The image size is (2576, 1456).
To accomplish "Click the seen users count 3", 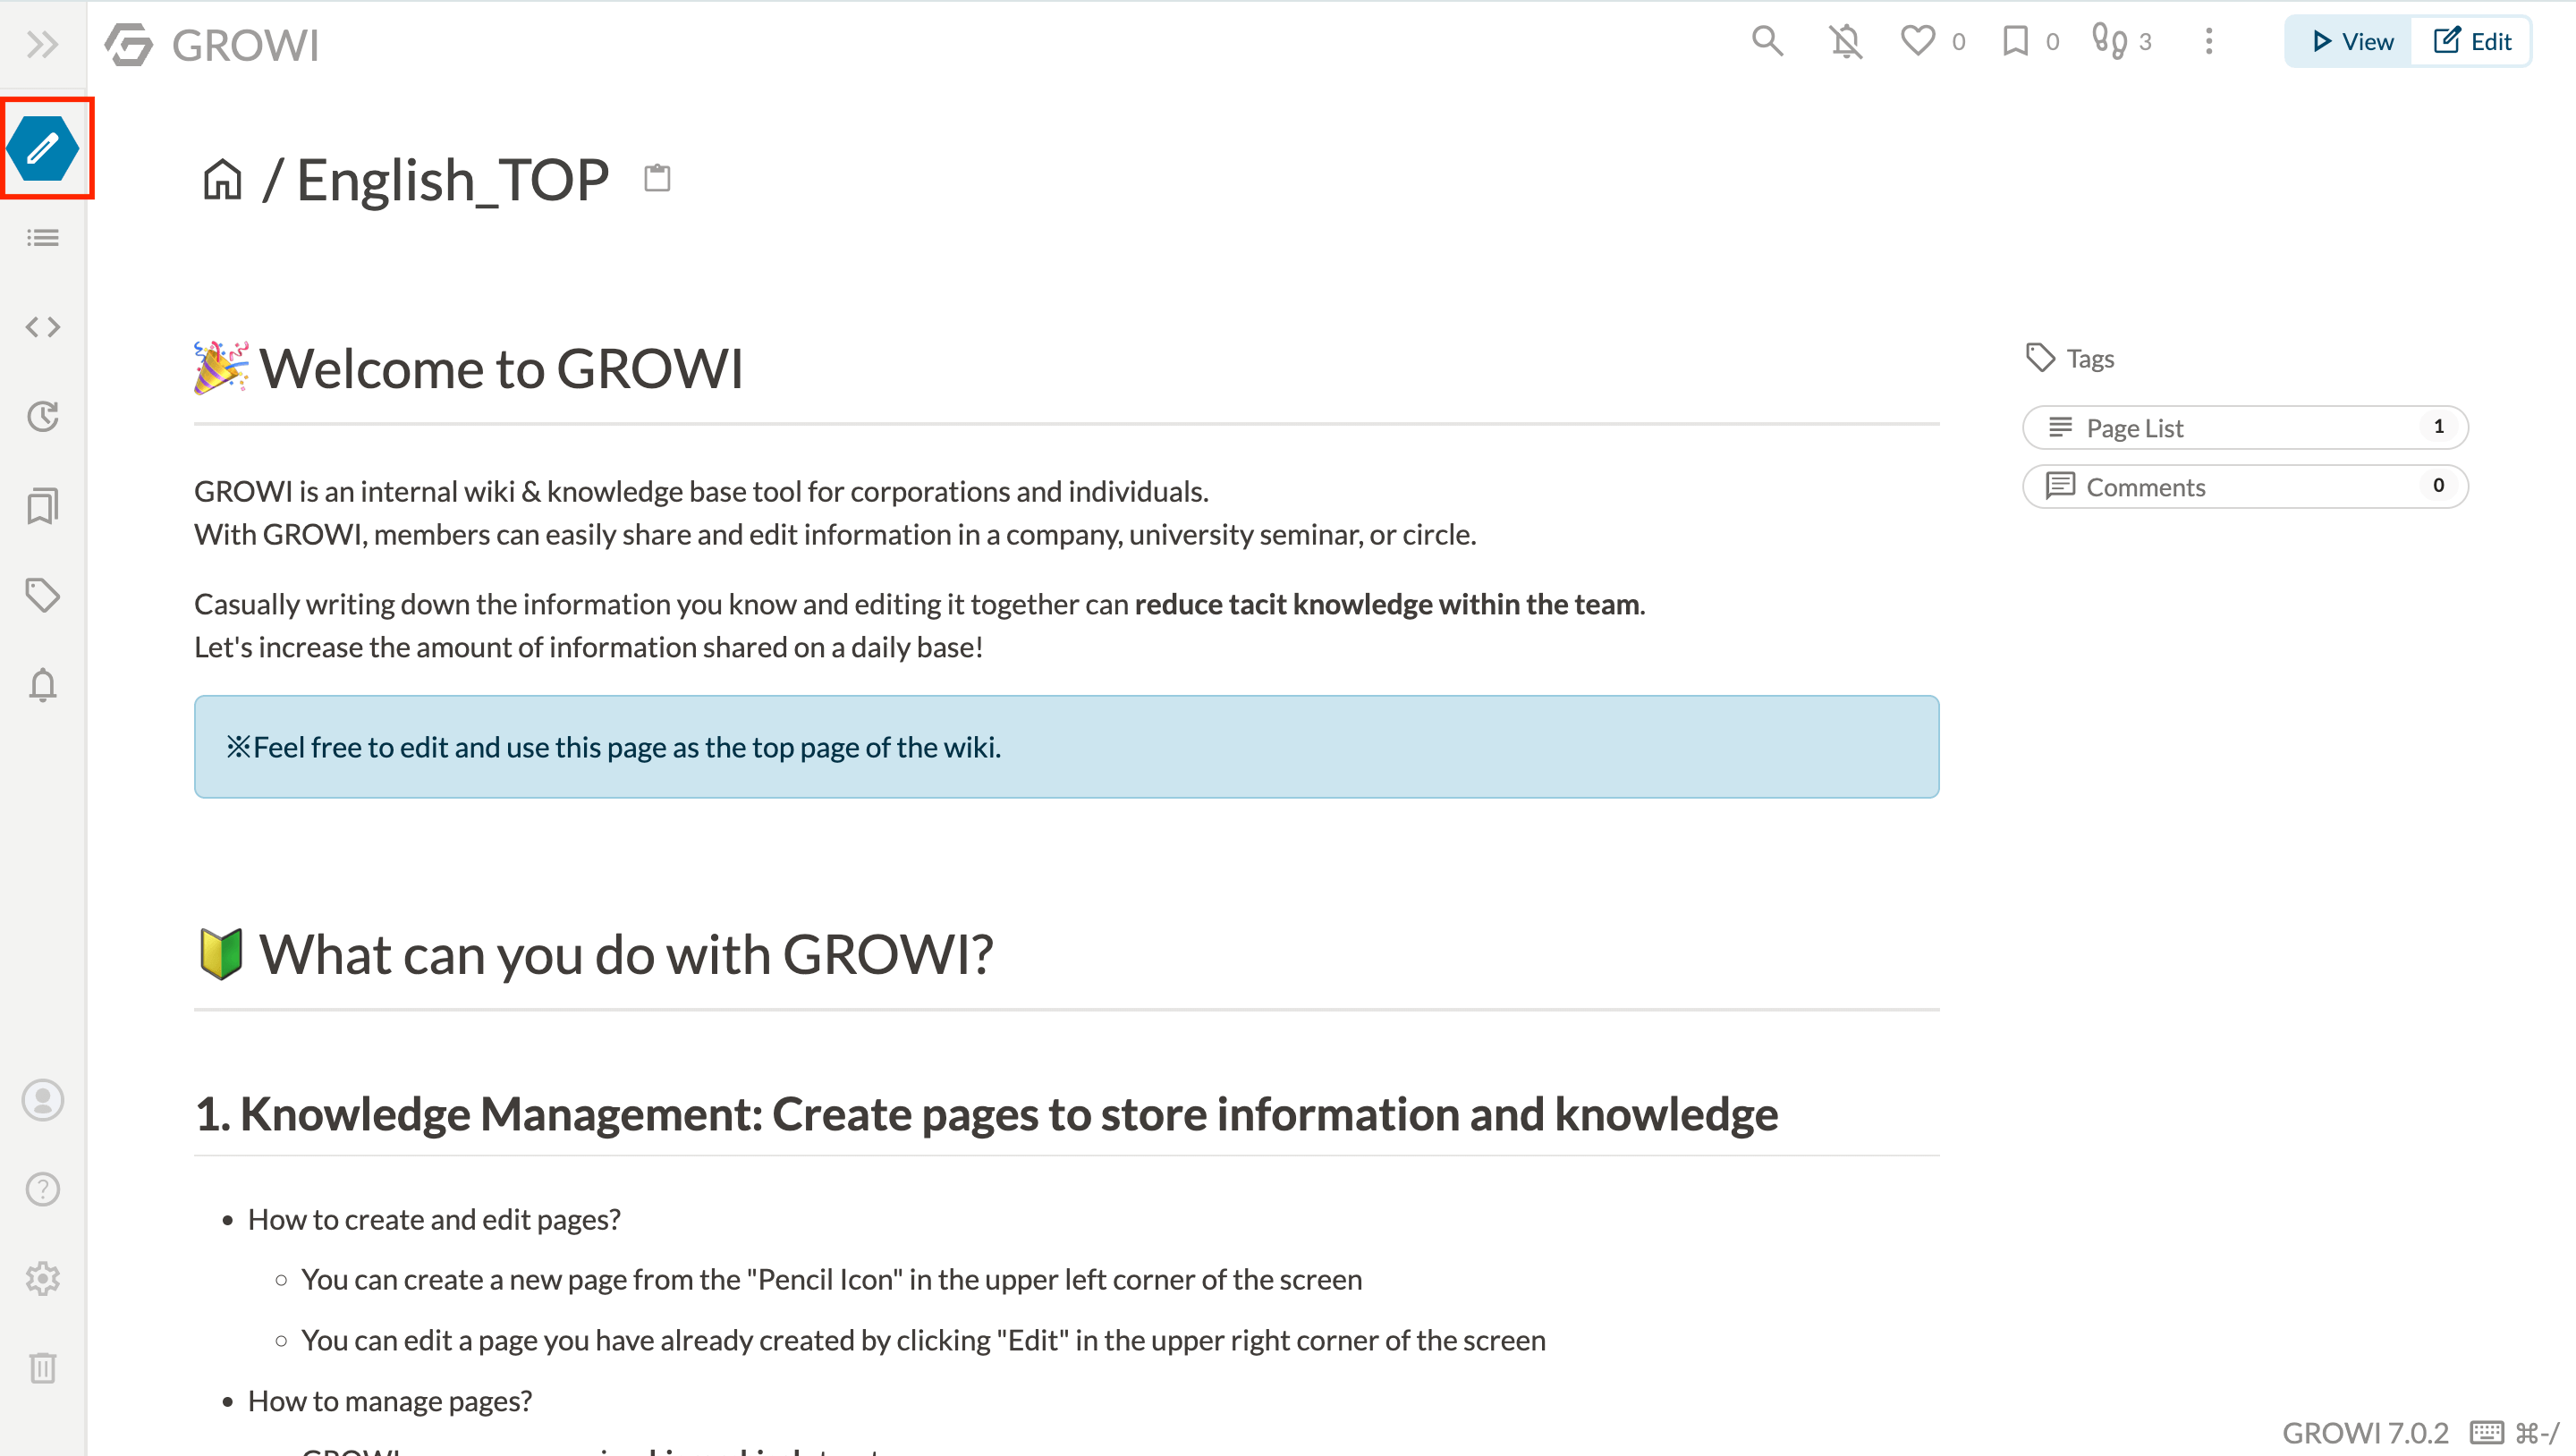I will (x=2145, y=42).
